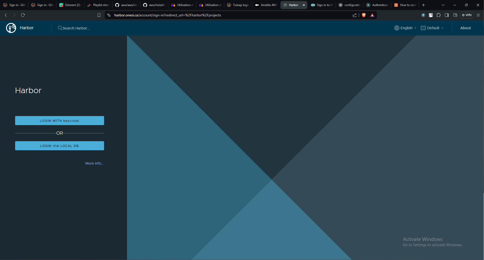The height and width of the screenshot is (260, 484).
Task: Open the browser hamburger menu
Action: tap(478, 15)
